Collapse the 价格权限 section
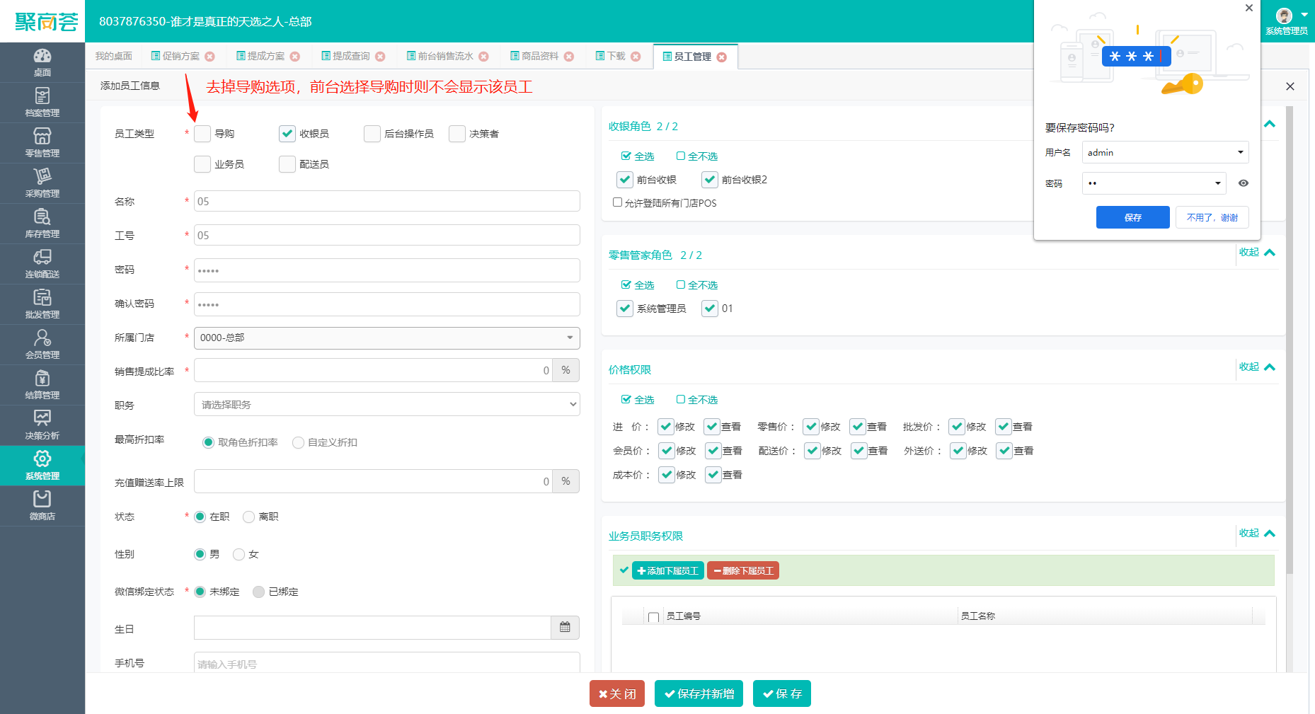 [x=1257, y=367]
